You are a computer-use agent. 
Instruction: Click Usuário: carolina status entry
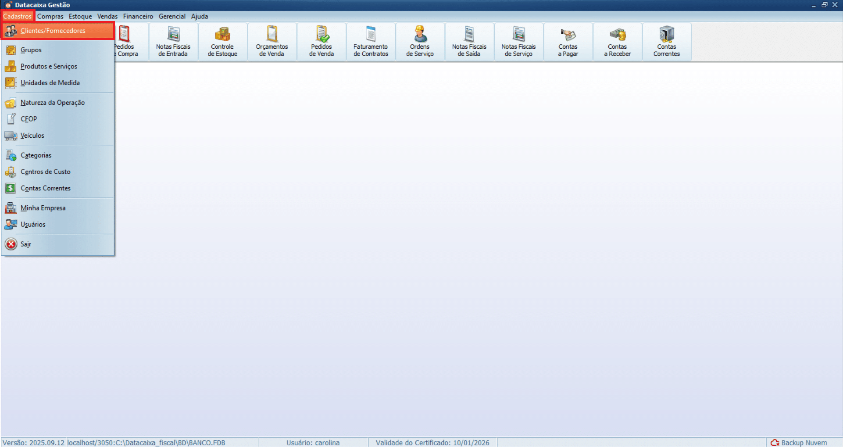click(x=313, y=443)
